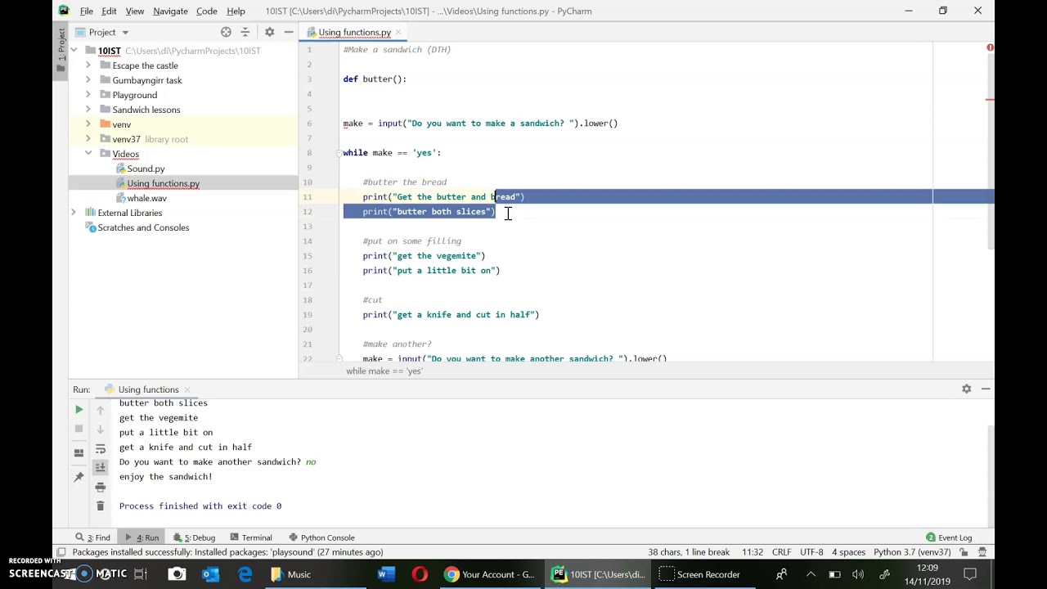Toggle Scroll to End in Run console
Screen dimensions: 1047x589
point(101,467)
